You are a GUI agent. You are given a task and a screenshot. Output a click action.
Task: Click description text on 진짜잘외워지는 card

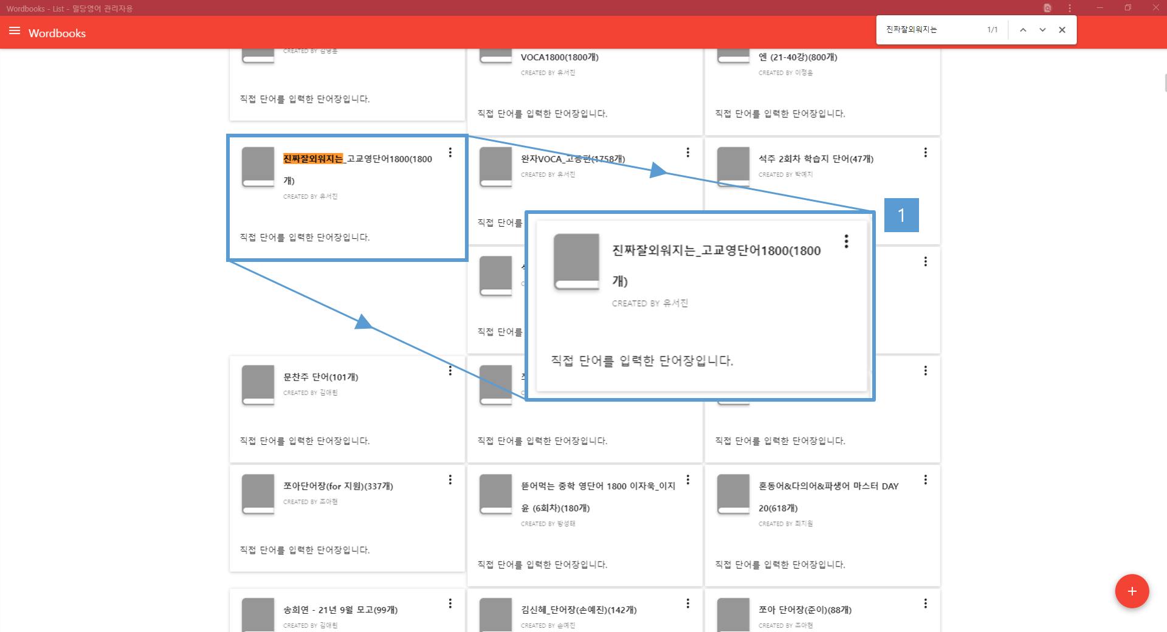click(x=305, y=237)
